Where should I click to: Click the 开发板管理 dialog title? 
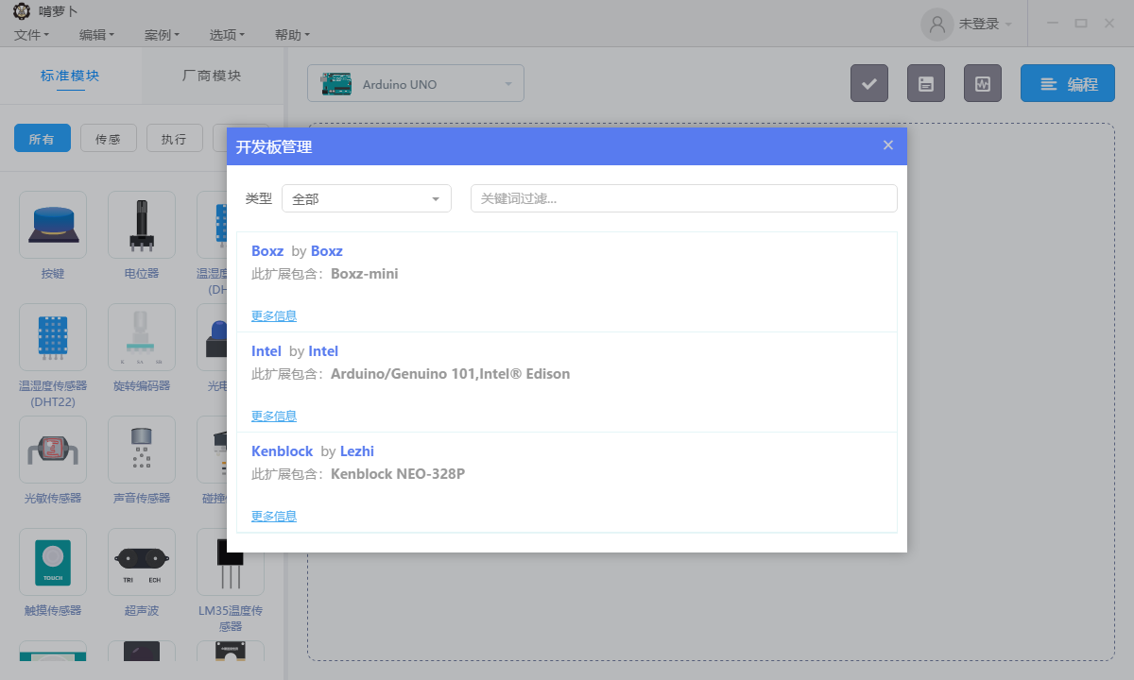[274, 146]
